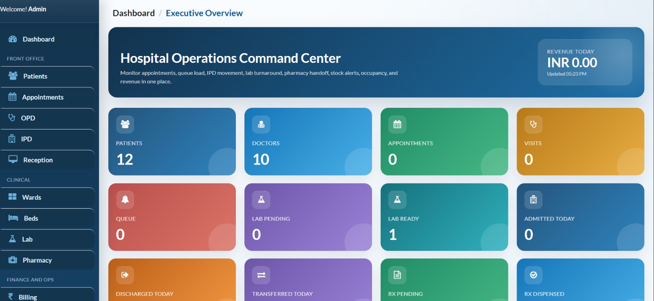Navigate to Pharmacy in the sidebar
The width and height of the screenshot is (654, 301).
(37, 260)
